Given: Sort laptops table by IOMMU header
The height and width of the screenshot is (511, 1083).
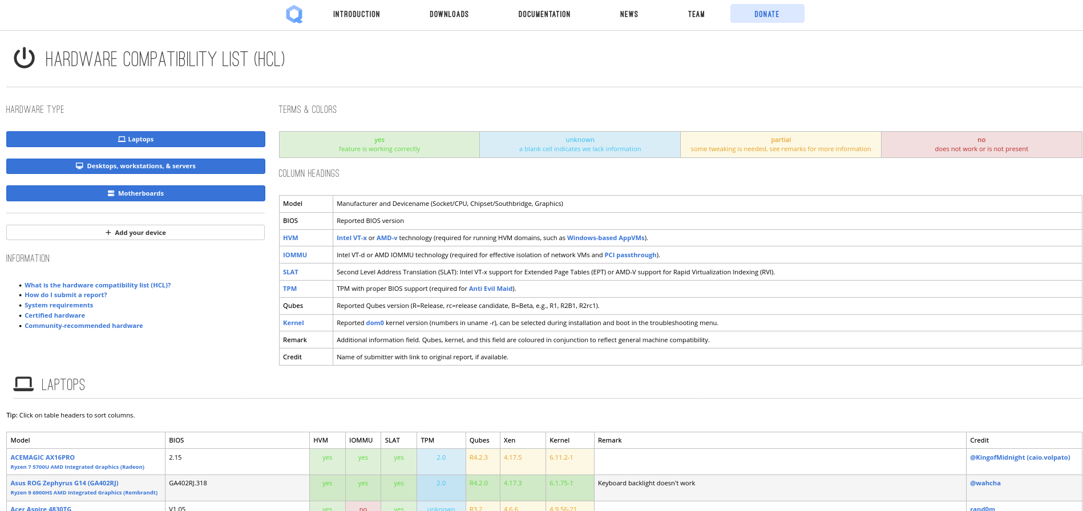Looking at the screenshot, I should point(361,440).
